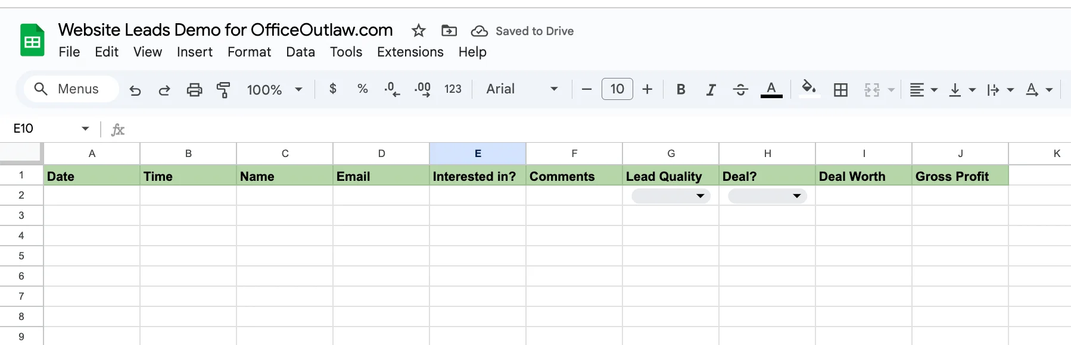This screenshot has width=1071, height=345.
Task: Click the fx formula bar icon
Action: 118,129
